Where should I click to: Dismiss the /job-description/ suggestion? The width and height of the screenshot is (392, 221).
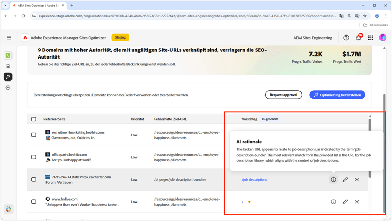357,180
